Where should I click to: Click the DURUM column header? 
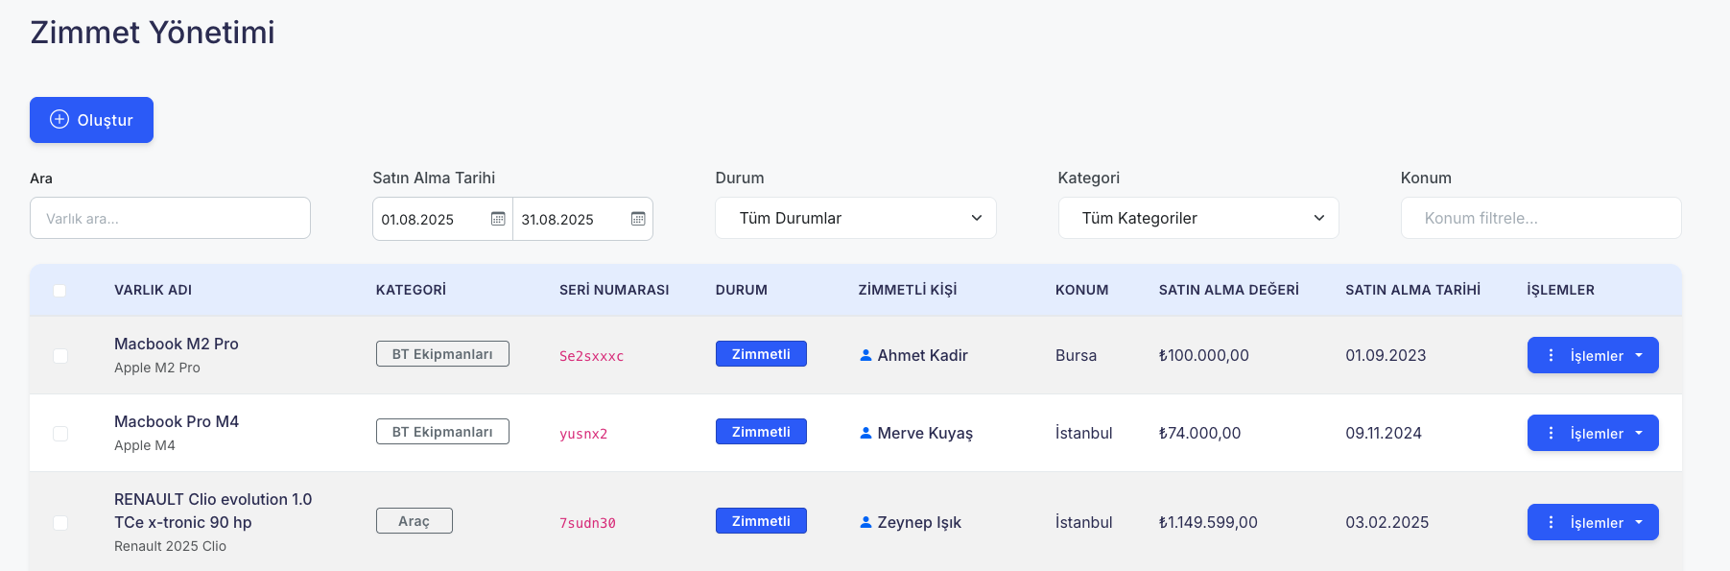pyautogui.click(x=741, y=290)
